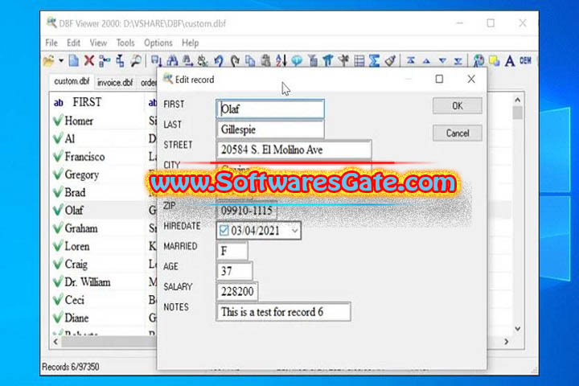Open the Edit menu

click(73, 43)
